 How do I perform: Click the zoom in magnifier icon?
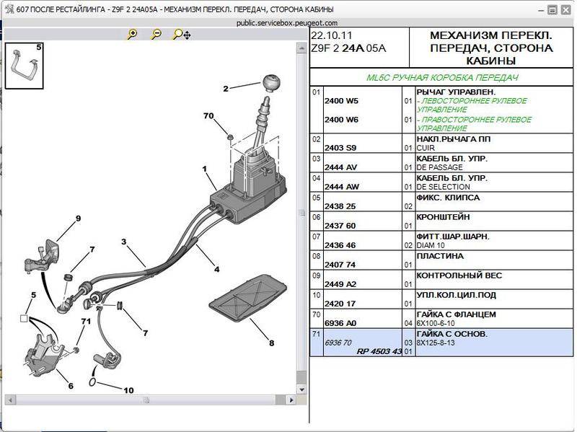click(x=132, y=34)
